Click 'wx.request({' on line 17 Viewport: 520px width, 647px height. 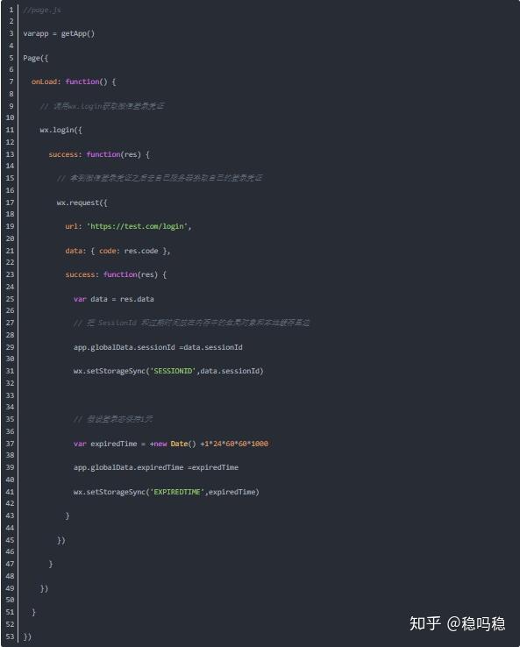coord(82,203)
